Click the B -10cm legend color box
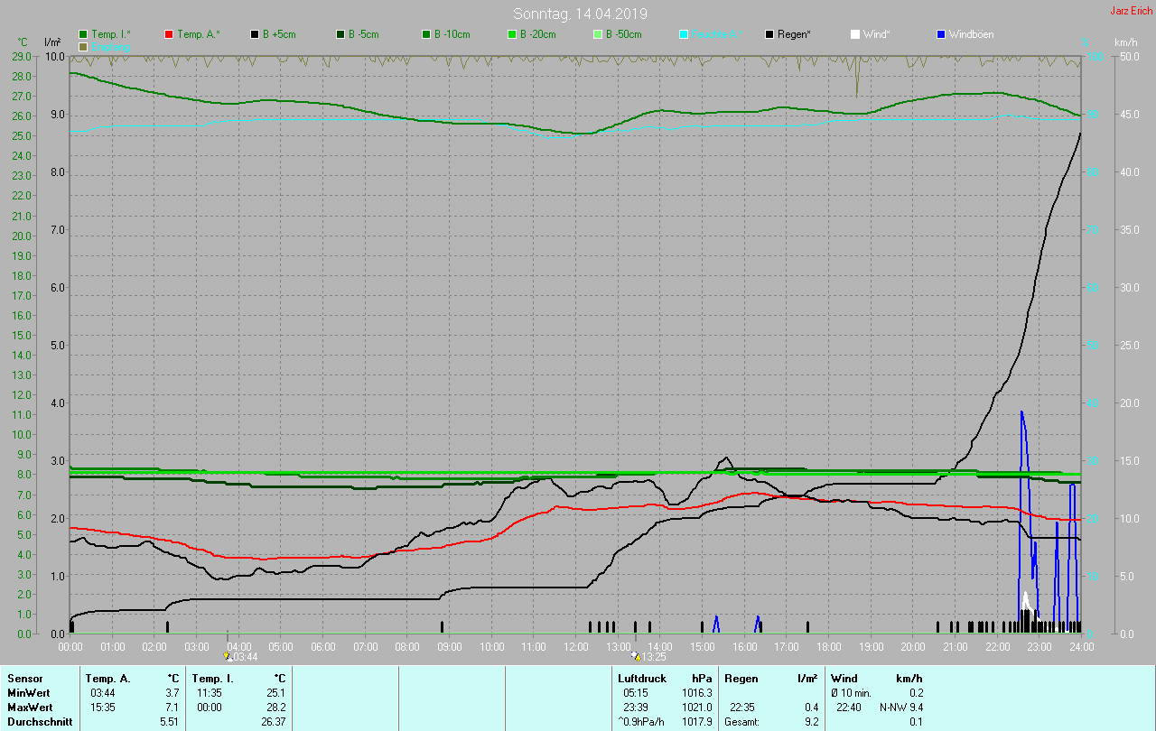Screen dimensions: 1156x731 point(426,34)
